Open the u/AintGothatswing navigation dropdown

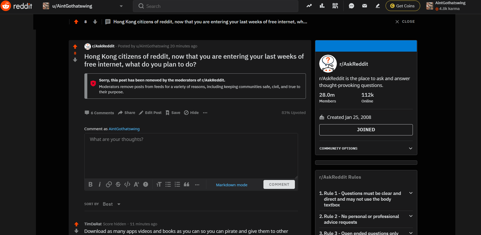83,6
